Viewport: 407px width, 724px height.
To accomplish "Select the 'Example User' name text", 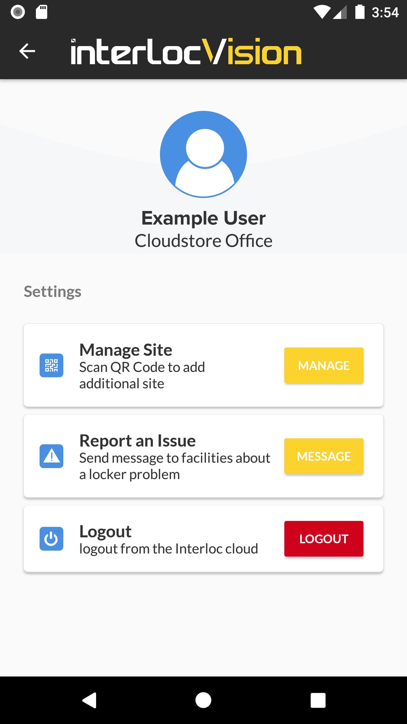I will tap(203, 218).
